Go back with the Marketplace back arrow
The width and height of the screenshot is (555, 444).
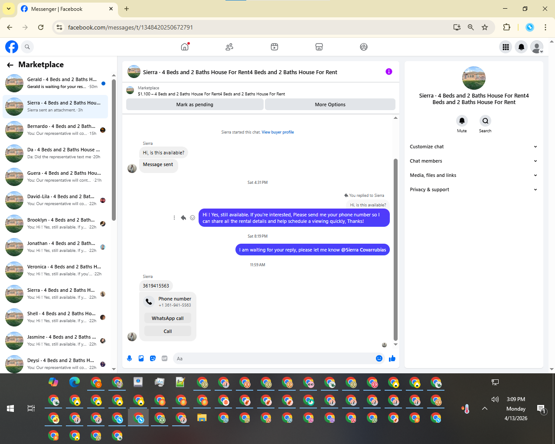[x=10, y=65]
